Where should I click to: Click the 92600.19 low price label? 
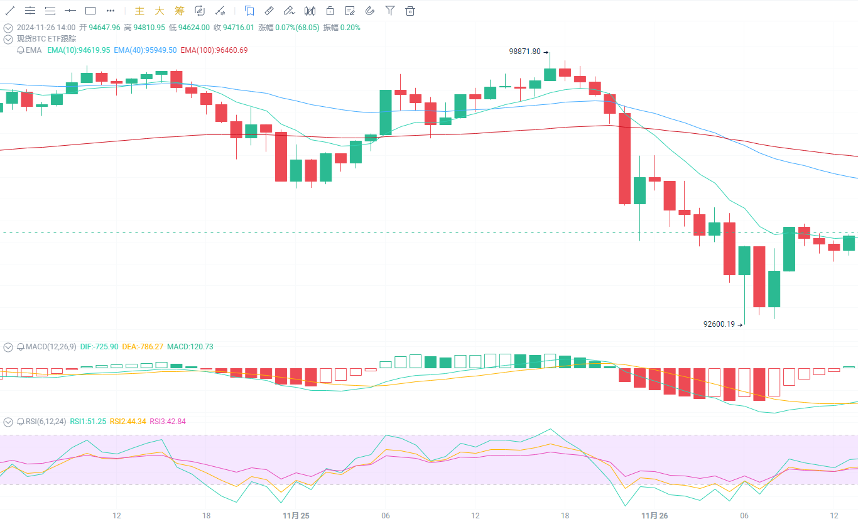(719, 324)
